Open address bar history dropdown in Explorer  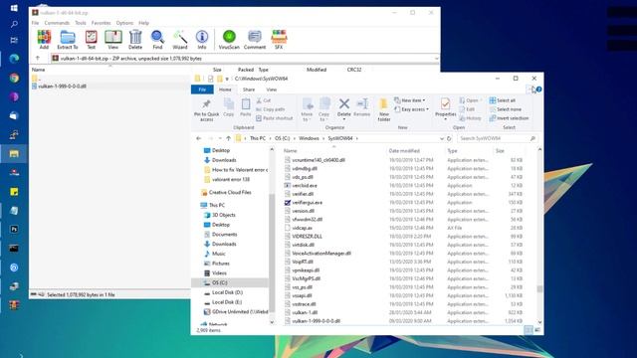pos(442,138)
